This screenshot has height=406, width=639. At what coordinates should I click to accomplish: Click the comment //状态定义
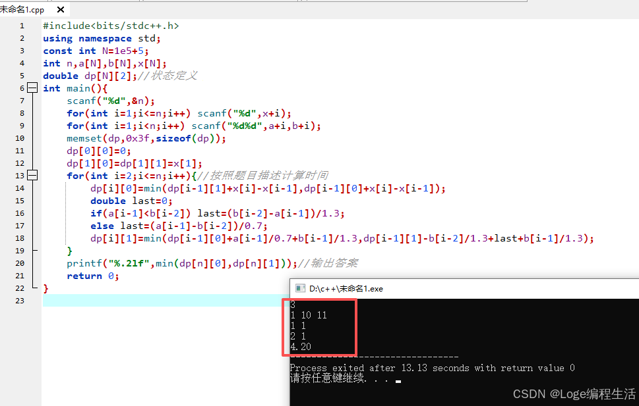pyautogui.click(x=167, y=76)
